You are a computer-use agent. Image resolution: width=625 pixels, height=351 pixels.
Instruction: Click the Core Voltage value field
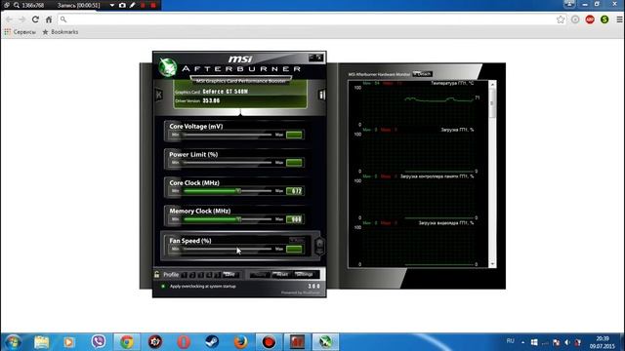click(294, 135)
